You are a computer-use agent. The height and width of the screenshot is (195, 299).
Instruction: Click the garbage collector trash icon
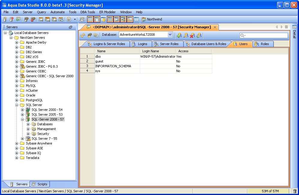click(x=295, y=191)
